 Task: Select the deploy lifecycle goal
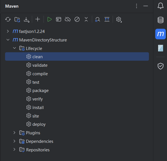point(77,124)
